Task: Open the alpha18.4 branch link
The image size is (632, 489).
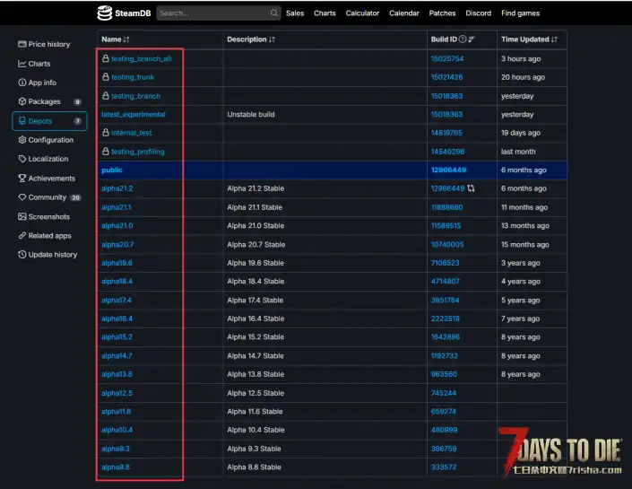Action: (x=117, y=281)
